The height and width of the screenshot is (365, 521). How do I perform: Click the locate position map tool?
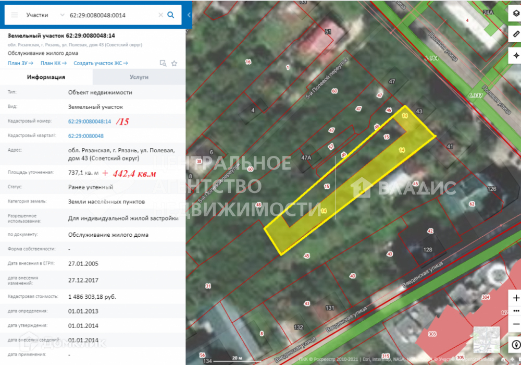[516, 55]
